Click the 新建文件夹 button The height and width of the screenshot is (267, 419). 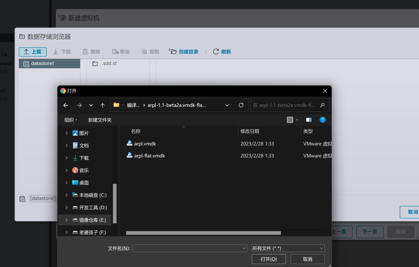point(100,120)
